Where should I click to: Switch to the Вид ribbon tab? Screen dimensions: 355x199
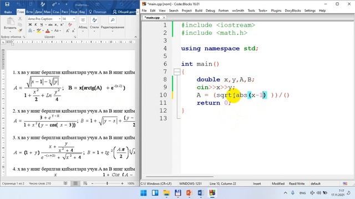click(x=82, y=12)
